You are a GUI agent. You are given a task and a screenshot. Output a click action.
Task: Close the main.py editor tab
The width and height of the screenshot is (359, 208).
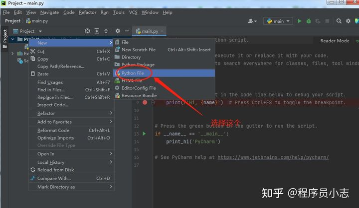pos(162,31)
